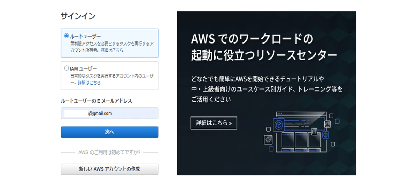Click the banner headline about AWS ワークロード
418x188 pixels.
coord(264,47)
